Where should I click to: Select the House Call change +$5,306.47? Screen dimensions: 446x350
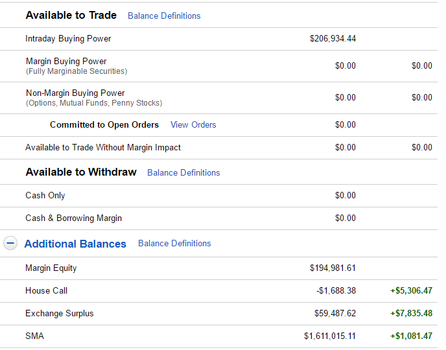pyautogui.click(x=411, y=290)
